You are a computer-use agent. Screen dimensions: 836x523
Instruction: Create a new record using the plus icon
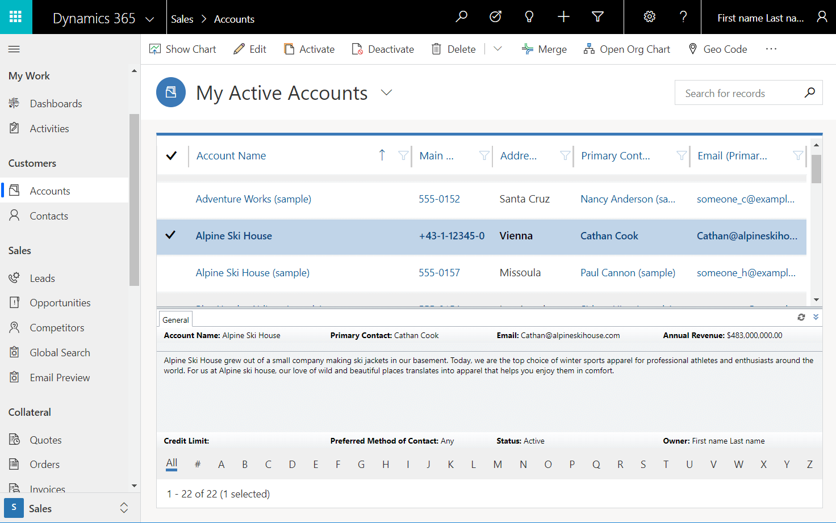point(563,17)
